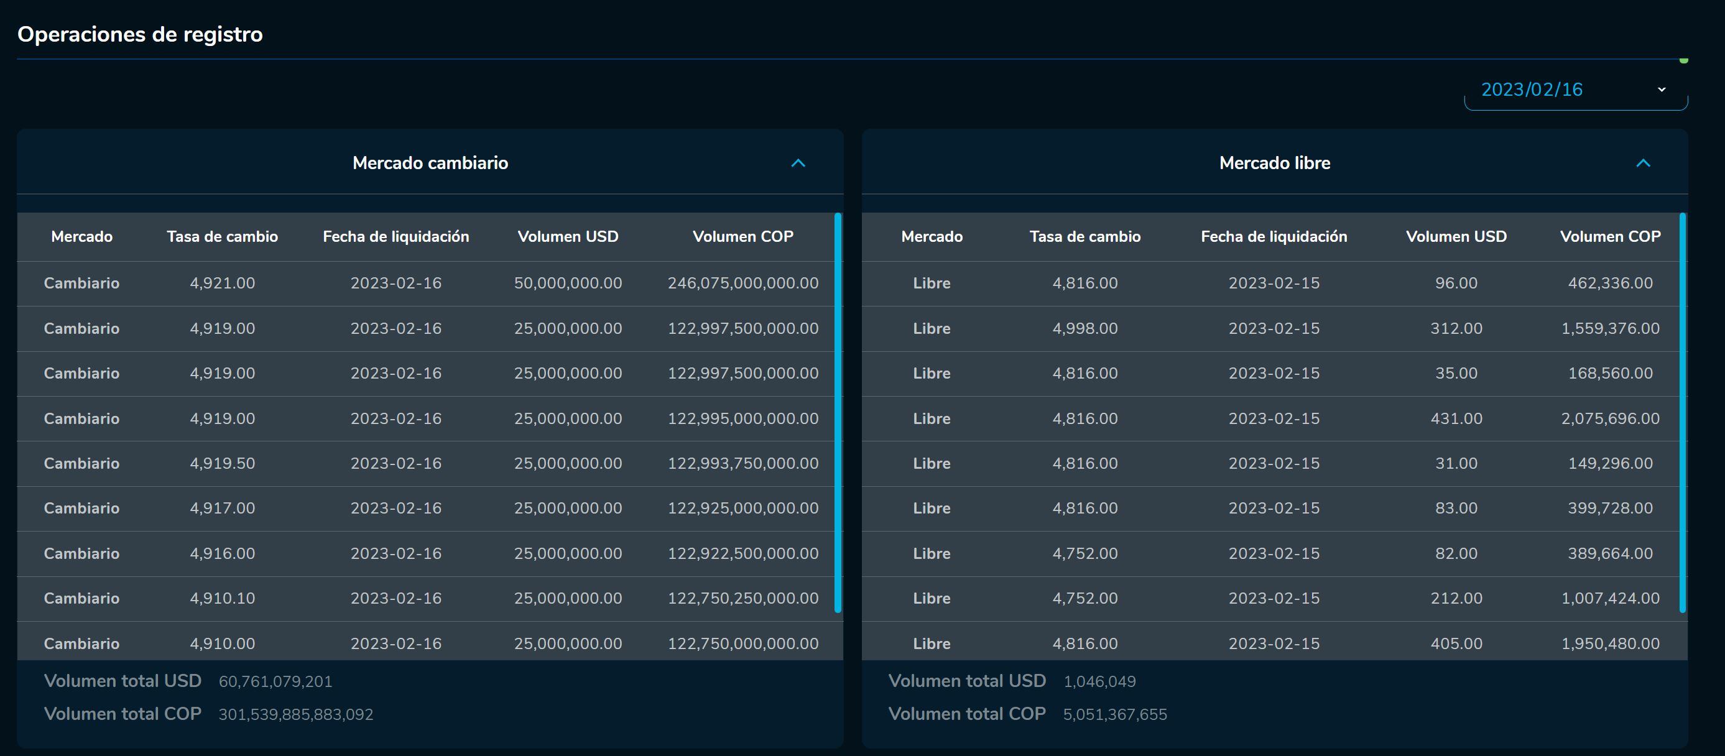Collapse the Mercado libre panel chevron
Image resolution: width=1725 pixels, height=756 pixels.
tap(1643, 164)
